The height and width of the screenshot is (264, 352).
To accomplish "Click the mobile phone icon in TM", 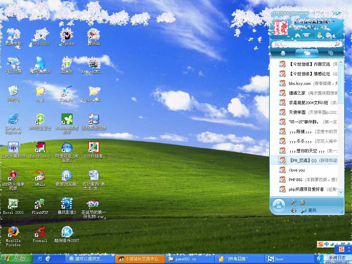I will (x=302, y=201).
